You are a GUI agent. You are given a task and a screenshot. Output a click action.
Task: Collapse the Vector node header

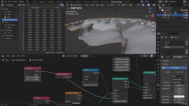26,68
